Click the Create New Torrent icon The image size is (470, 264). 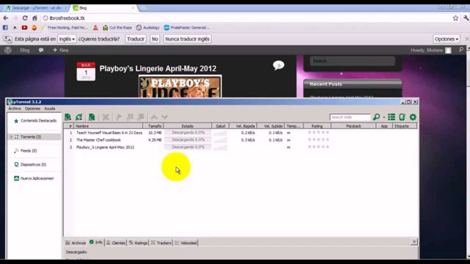92,117
